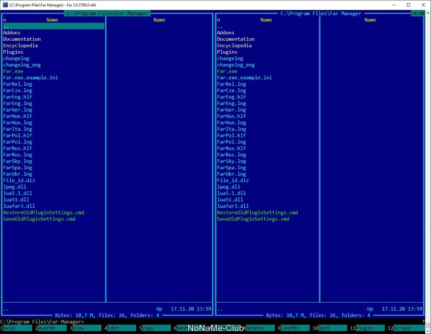Click the 4 Edit function key button
This screenshot has width=431, height=334.
[120, 328]
